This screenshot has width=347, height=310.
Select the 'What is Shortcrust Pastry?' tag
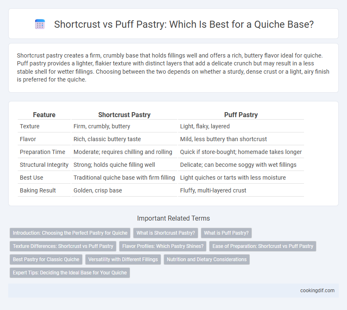click(166, 233)
